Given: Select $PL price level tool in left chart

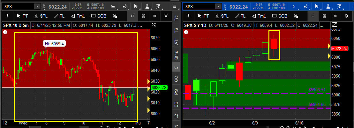Looking at the screenshot, I should pos(41,16).
